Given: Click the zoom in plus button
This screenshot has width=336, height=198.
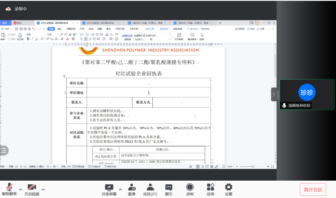Looking at the screenshot, I should [268, 167].
